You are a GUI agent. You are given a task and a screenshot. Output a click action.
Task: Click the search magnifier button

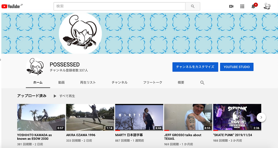pyautogui.click(x=193, y=6)
